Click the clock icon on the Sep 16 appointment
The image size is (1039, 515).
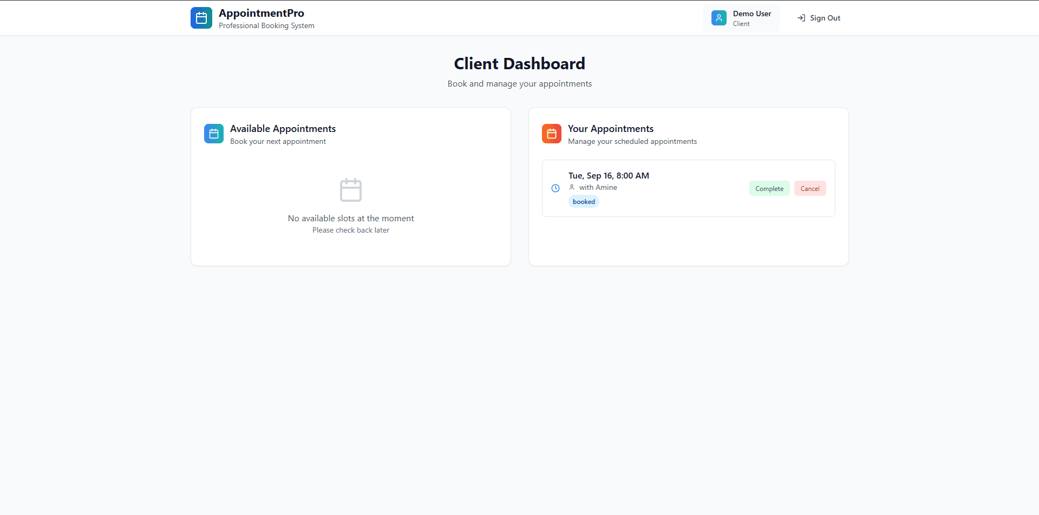556,188
